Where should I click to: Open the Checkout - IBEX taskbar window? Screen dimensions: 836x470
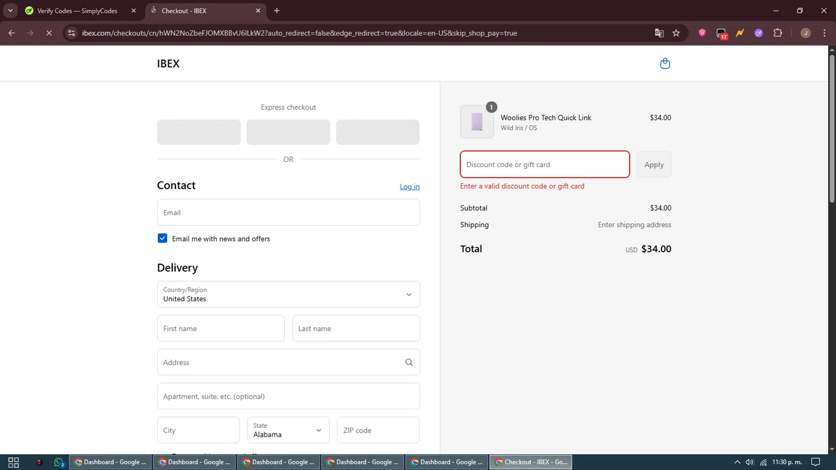[531, 462]
